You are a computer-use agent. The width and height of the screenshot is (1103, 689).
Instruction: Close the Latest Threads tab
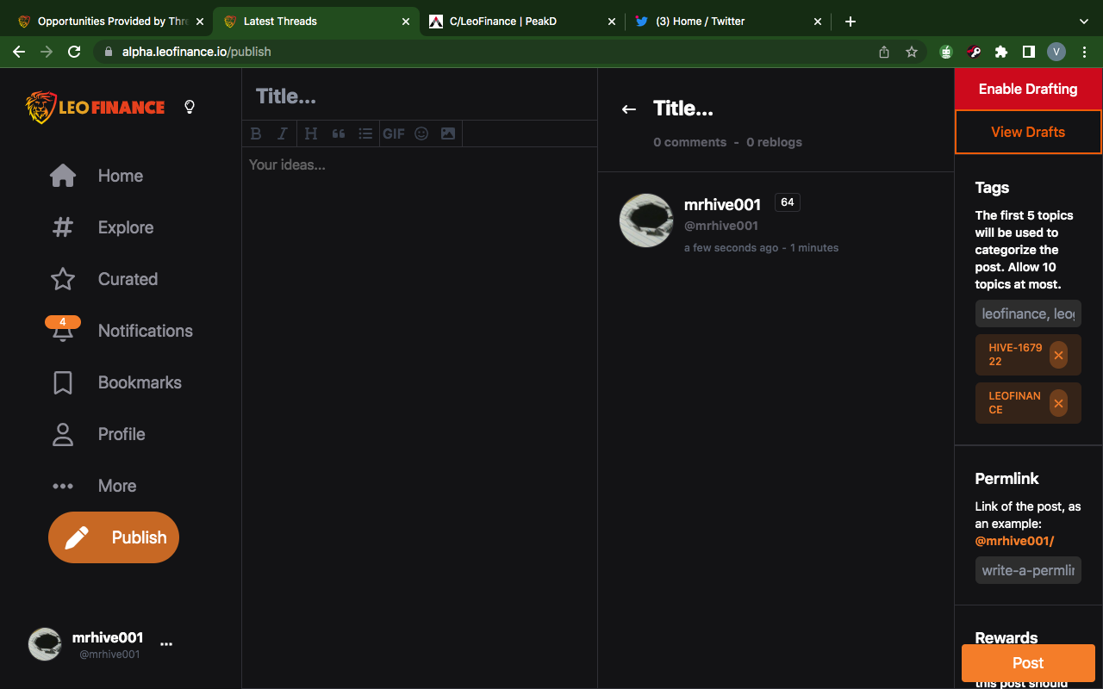(x=406, y=22)
